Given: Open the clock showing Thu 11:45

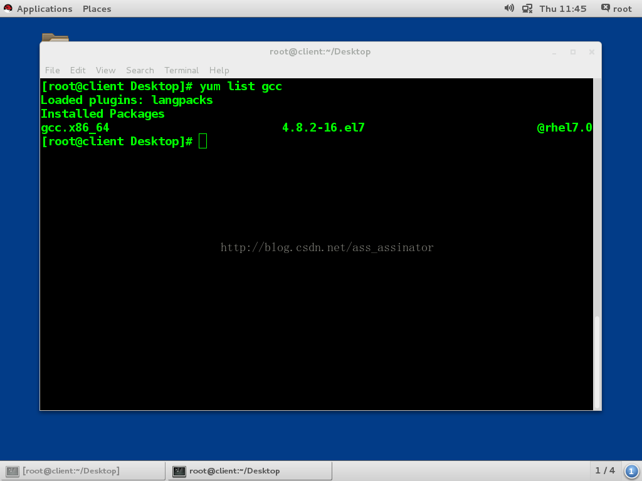Looking at the screenshot, I should point(562,9).
